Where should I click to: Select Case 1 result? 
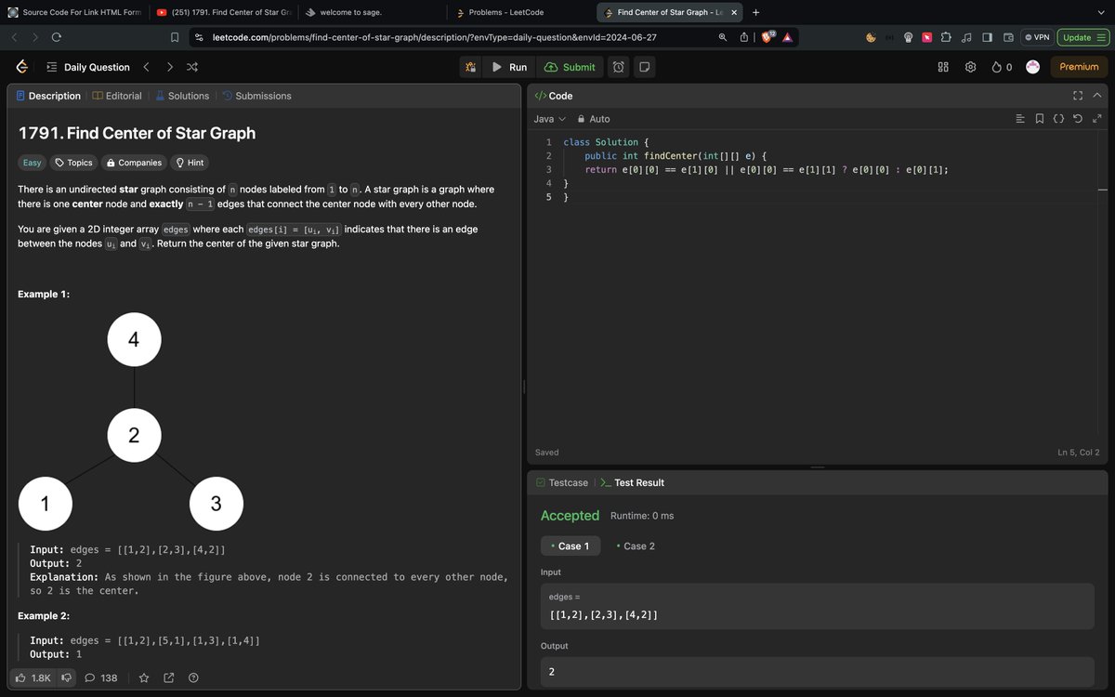(571, 546)
